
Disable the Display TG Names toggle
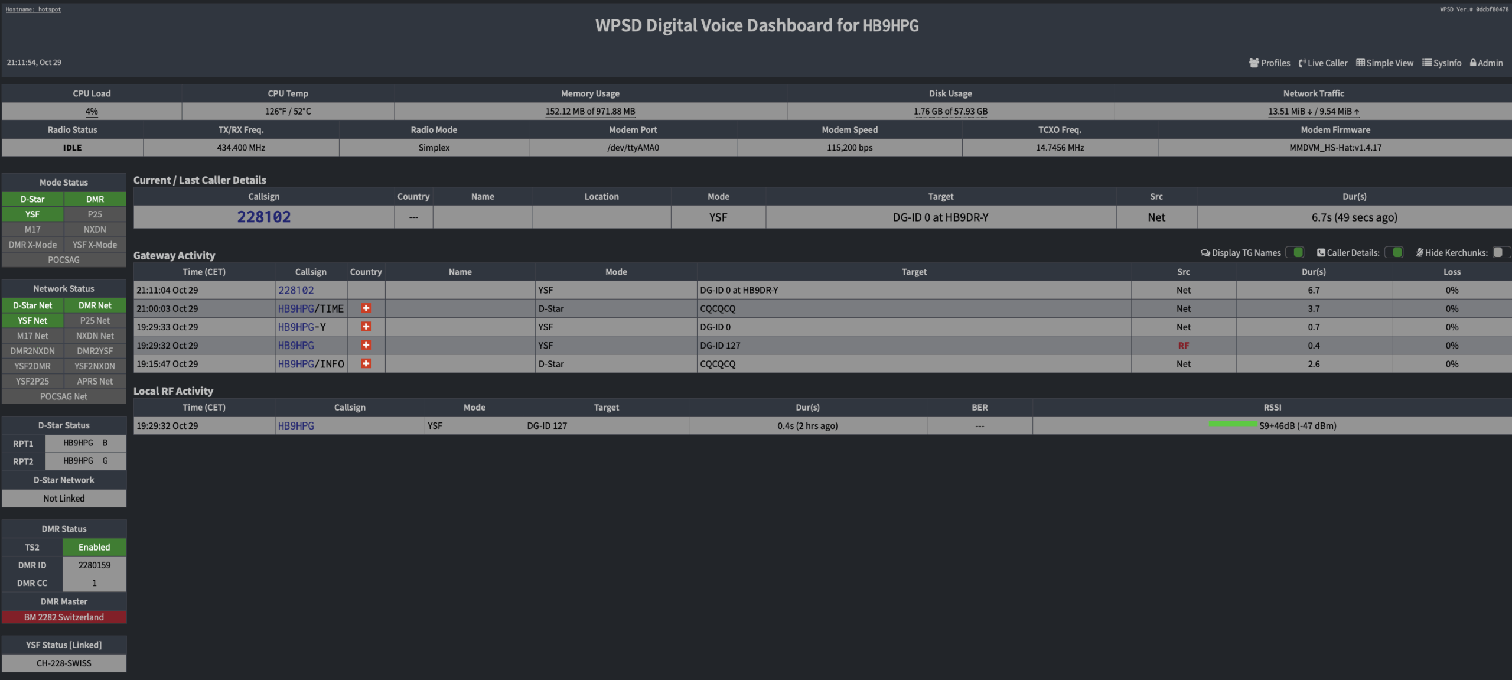[1296, 252]
